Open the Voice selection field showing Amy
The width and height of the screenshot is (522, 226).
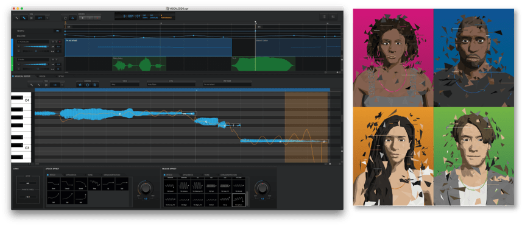[x=125, y=85]
